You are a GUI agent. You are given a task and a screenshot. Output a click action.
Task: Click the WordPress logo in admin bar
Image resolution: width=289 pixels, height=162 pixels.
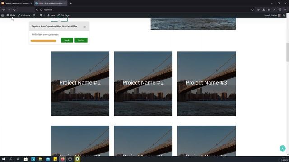[x=3, y=15]
